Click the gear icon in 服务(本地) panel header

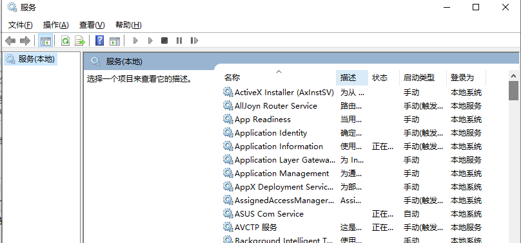coord(95,61)
